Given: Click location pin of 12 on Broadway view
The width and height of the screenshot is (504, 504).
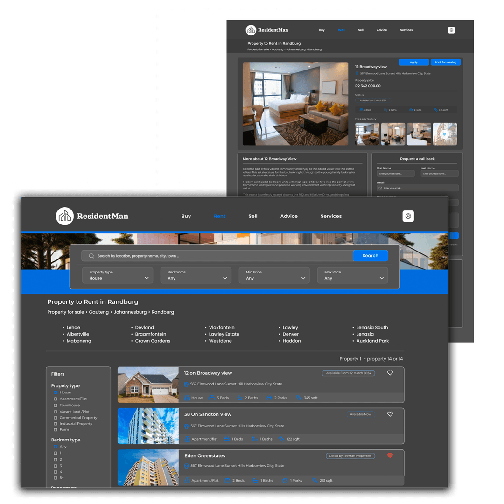Looking at the screenshot, I should (x=186, y=384).
